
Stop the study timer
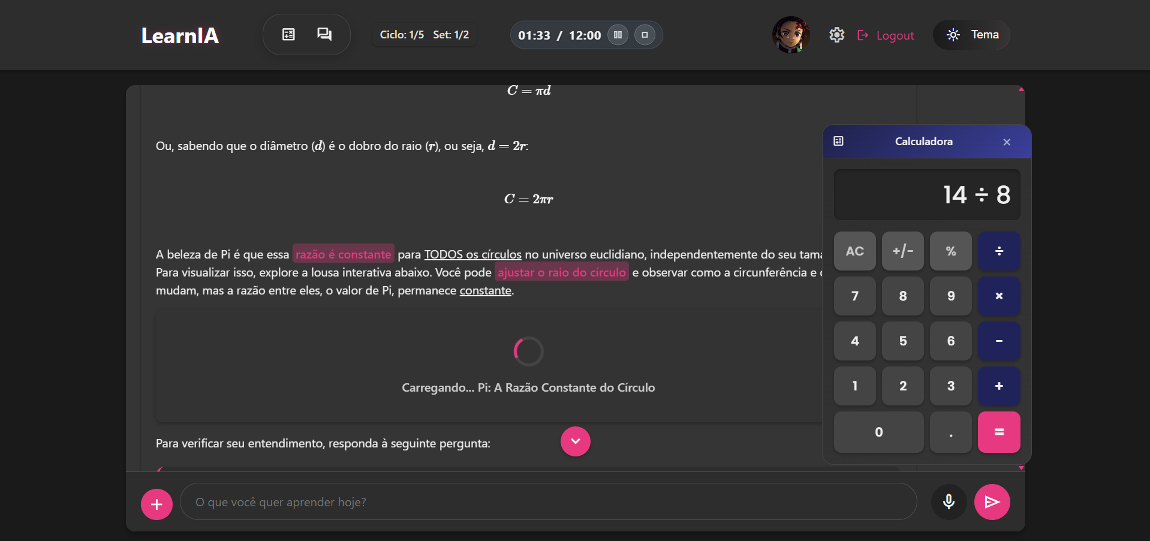[645, 35]
